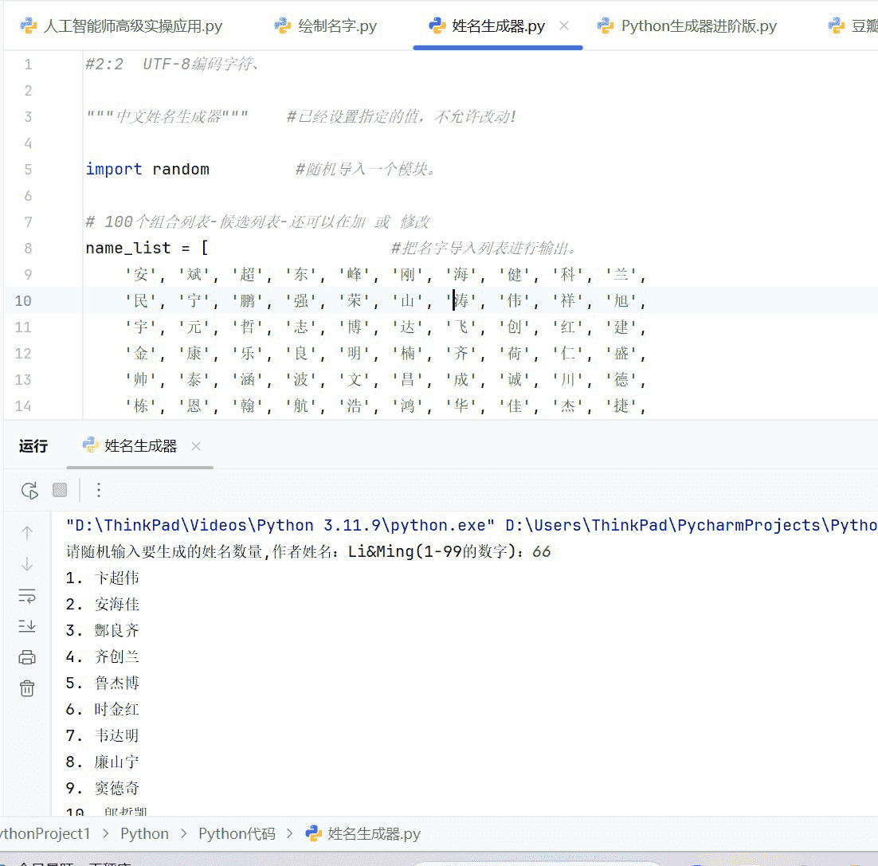
Task: Click output line 1. 卞超伟
Action: click(103, 578)
